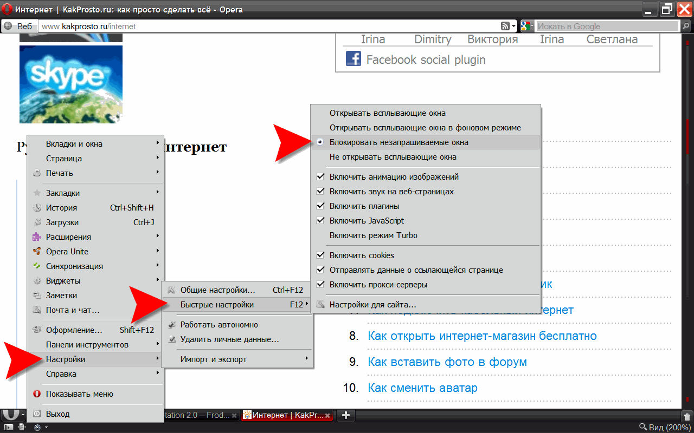
Task: Click the Skype image thumbnail
Action: pyautogui.click(x=70, y=84)
